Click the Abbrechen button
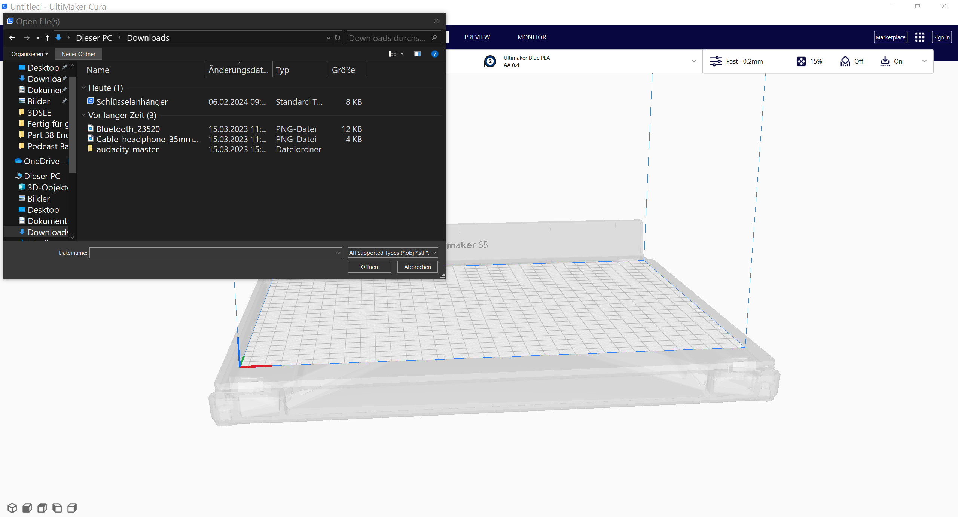 click(x=417, y=267)
